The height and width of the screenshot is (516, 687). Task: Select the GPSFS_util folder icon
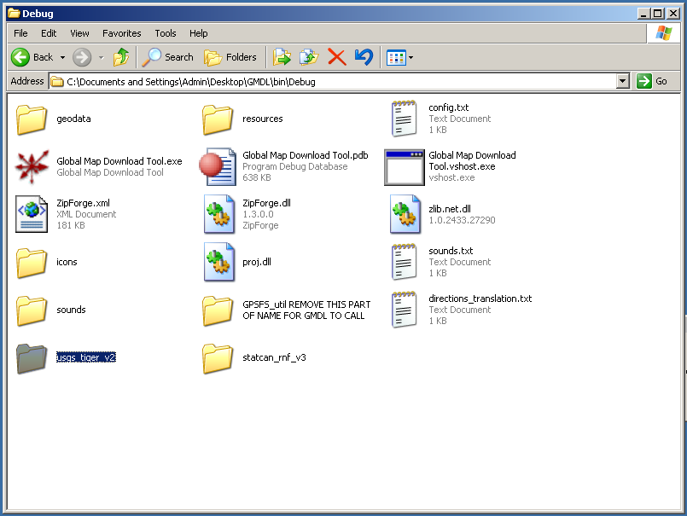218,310
